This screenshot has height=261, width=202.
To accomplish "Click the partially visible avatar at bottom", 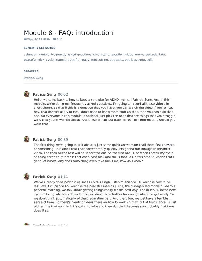I will (27, 224).
